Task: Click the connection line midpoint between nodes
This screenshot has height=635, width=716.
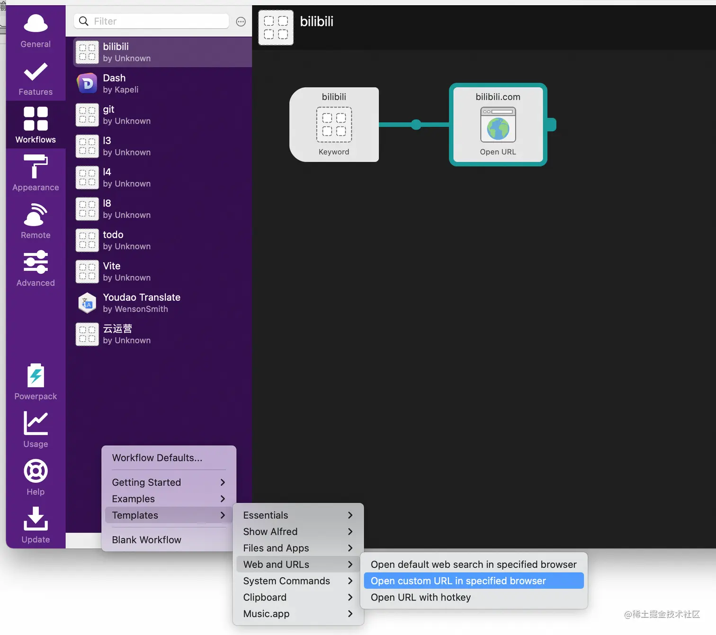Action: (x=416, y=125)
